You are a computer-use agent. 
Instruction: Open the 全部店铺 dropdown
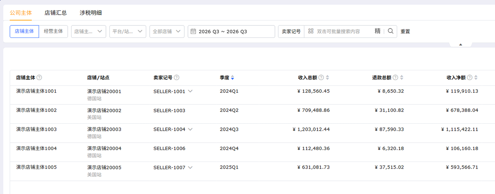[x=167, y=31]
